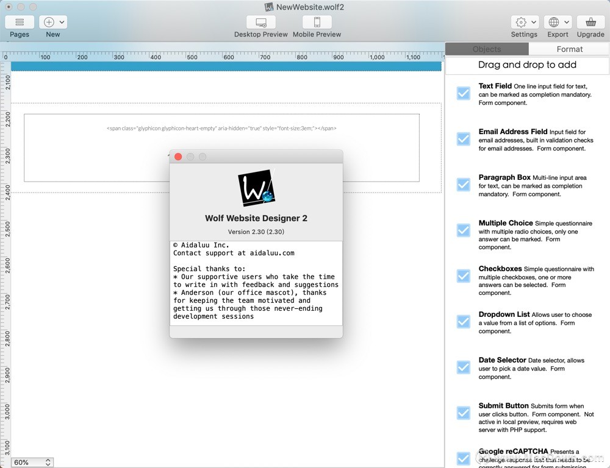Click the 'Date Selector' label
The image size is (610, 468).
[x=502, y=360]
